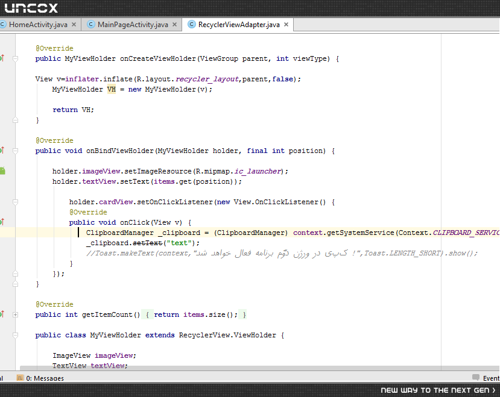Click 'RecyclerView.ViewHolder' in class declaration
This screenshot has width=500, height=397.
(x=227, y=335)
